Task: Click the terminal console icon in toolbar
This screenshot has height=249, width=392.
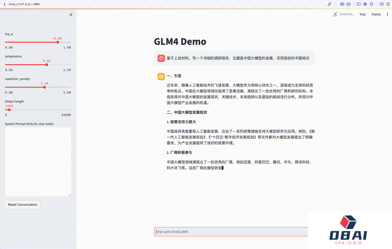Action: click(x=359, y=4)
